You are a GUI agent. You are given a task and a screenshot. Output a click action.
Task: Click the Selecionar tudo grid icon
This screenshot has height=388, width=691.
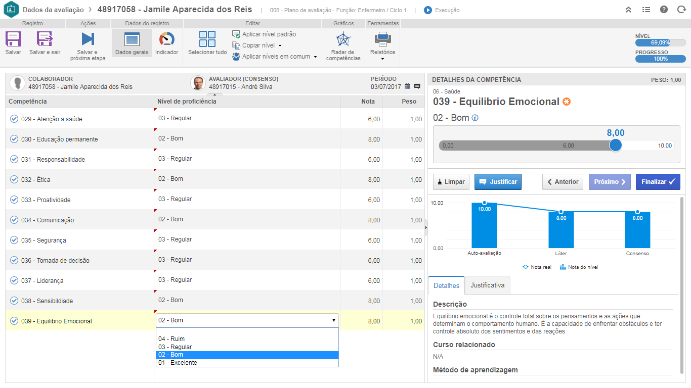207,39
